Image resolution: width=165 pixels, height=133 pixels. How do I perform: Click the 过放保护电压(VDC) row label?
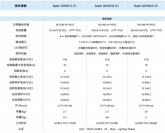coord(21,82)
